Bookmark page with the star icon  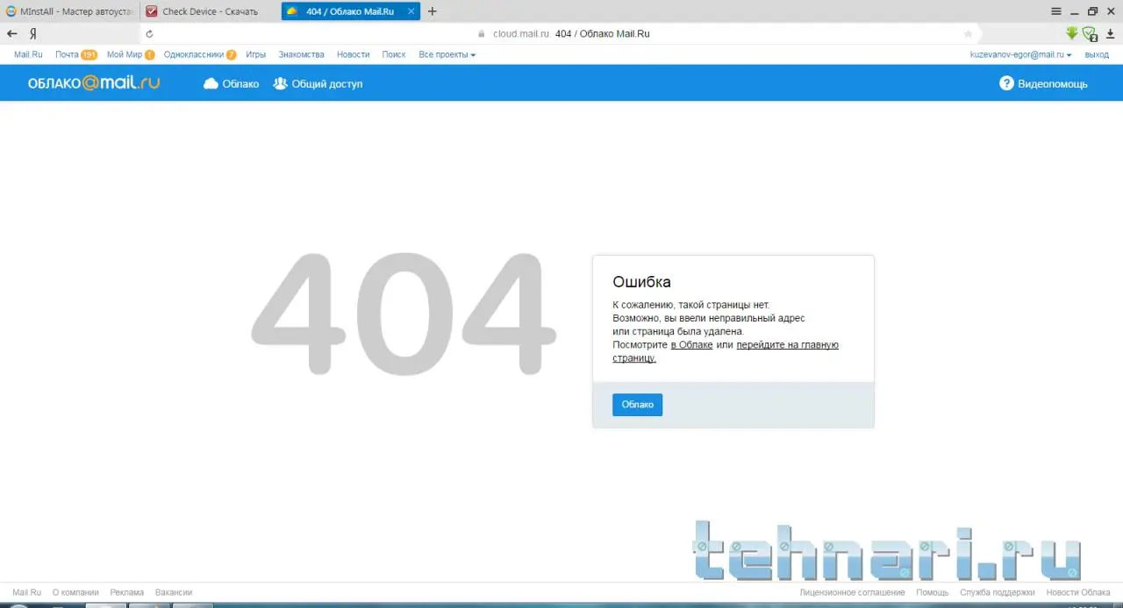(968, 33)
